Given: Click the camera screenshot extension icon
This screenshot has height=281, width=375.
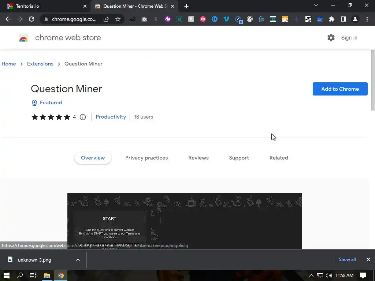Looking at the screenshot, I should click(144, 19).
